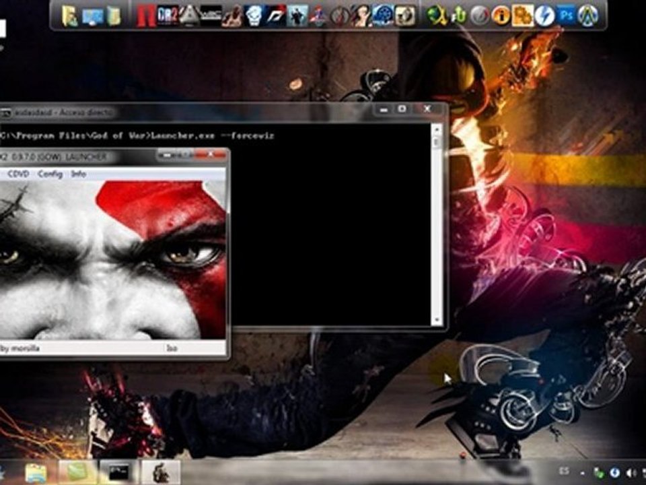This screenshot has height=485, width=646.
Task: Open the grey round disc icon in the dock
Action: pyautogui.click(x=479, y=16)
